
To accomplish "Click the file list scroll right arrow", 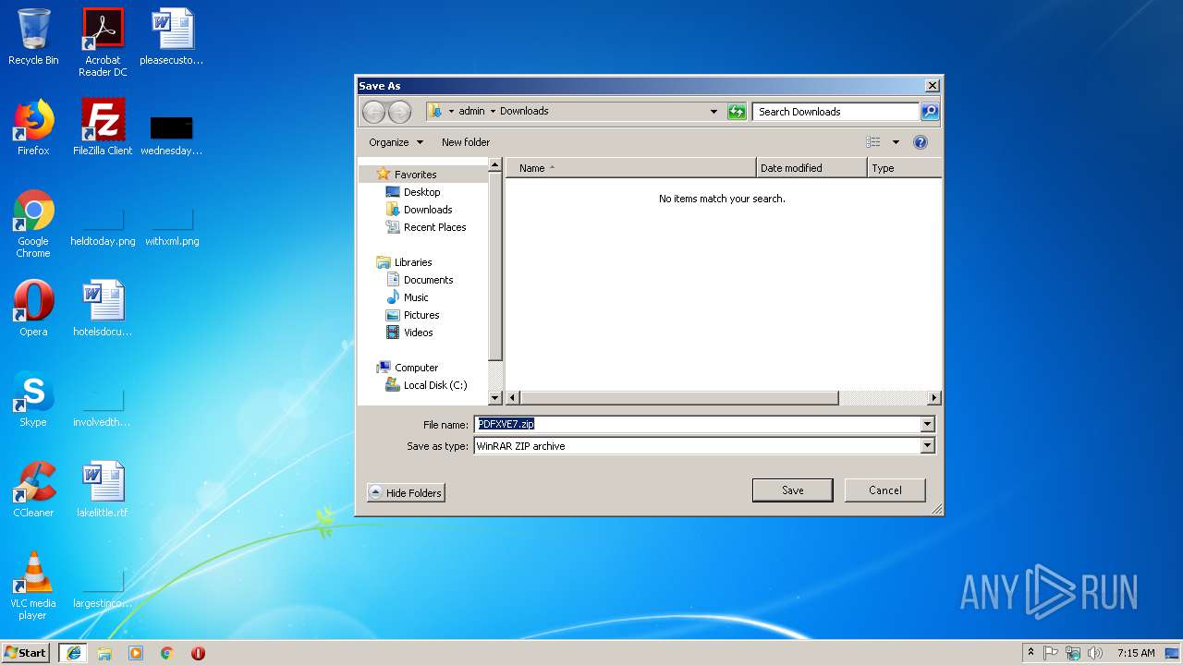I will (934, 398).
